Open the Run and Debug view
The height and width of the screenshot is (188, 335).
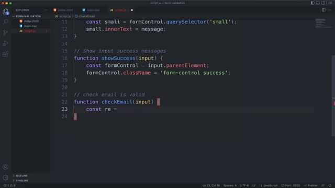coord(6,43)
